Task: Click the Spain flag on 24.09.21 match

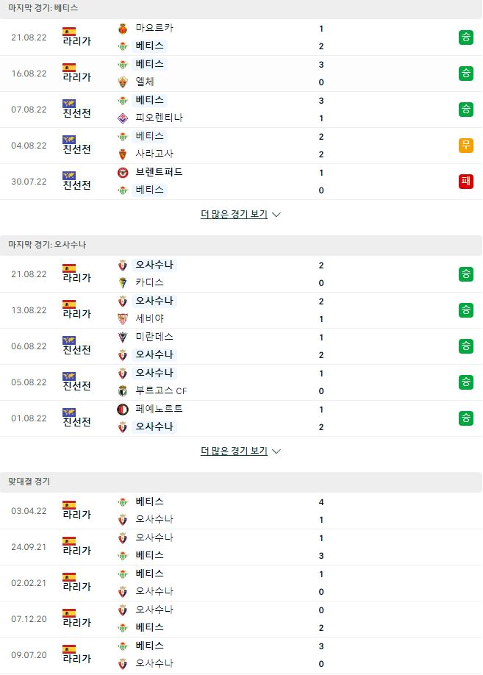Action: coord(69,541)
